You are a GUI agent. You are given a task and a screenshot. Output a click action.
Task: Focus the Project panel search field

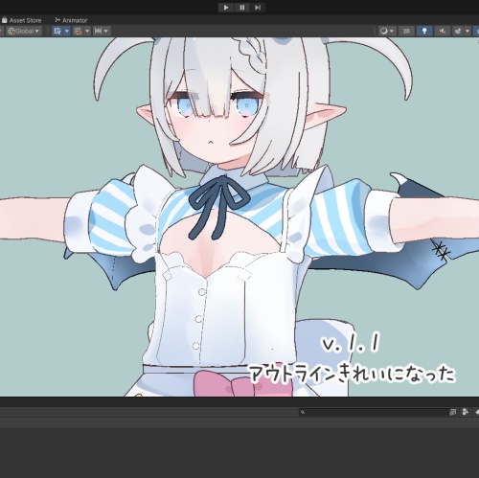374,412
